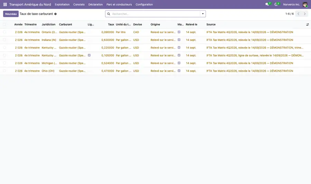The image size is (311, 184).
Task: Sort by the Taux column header
Action: pyautogui.click(x=111, y=24)
